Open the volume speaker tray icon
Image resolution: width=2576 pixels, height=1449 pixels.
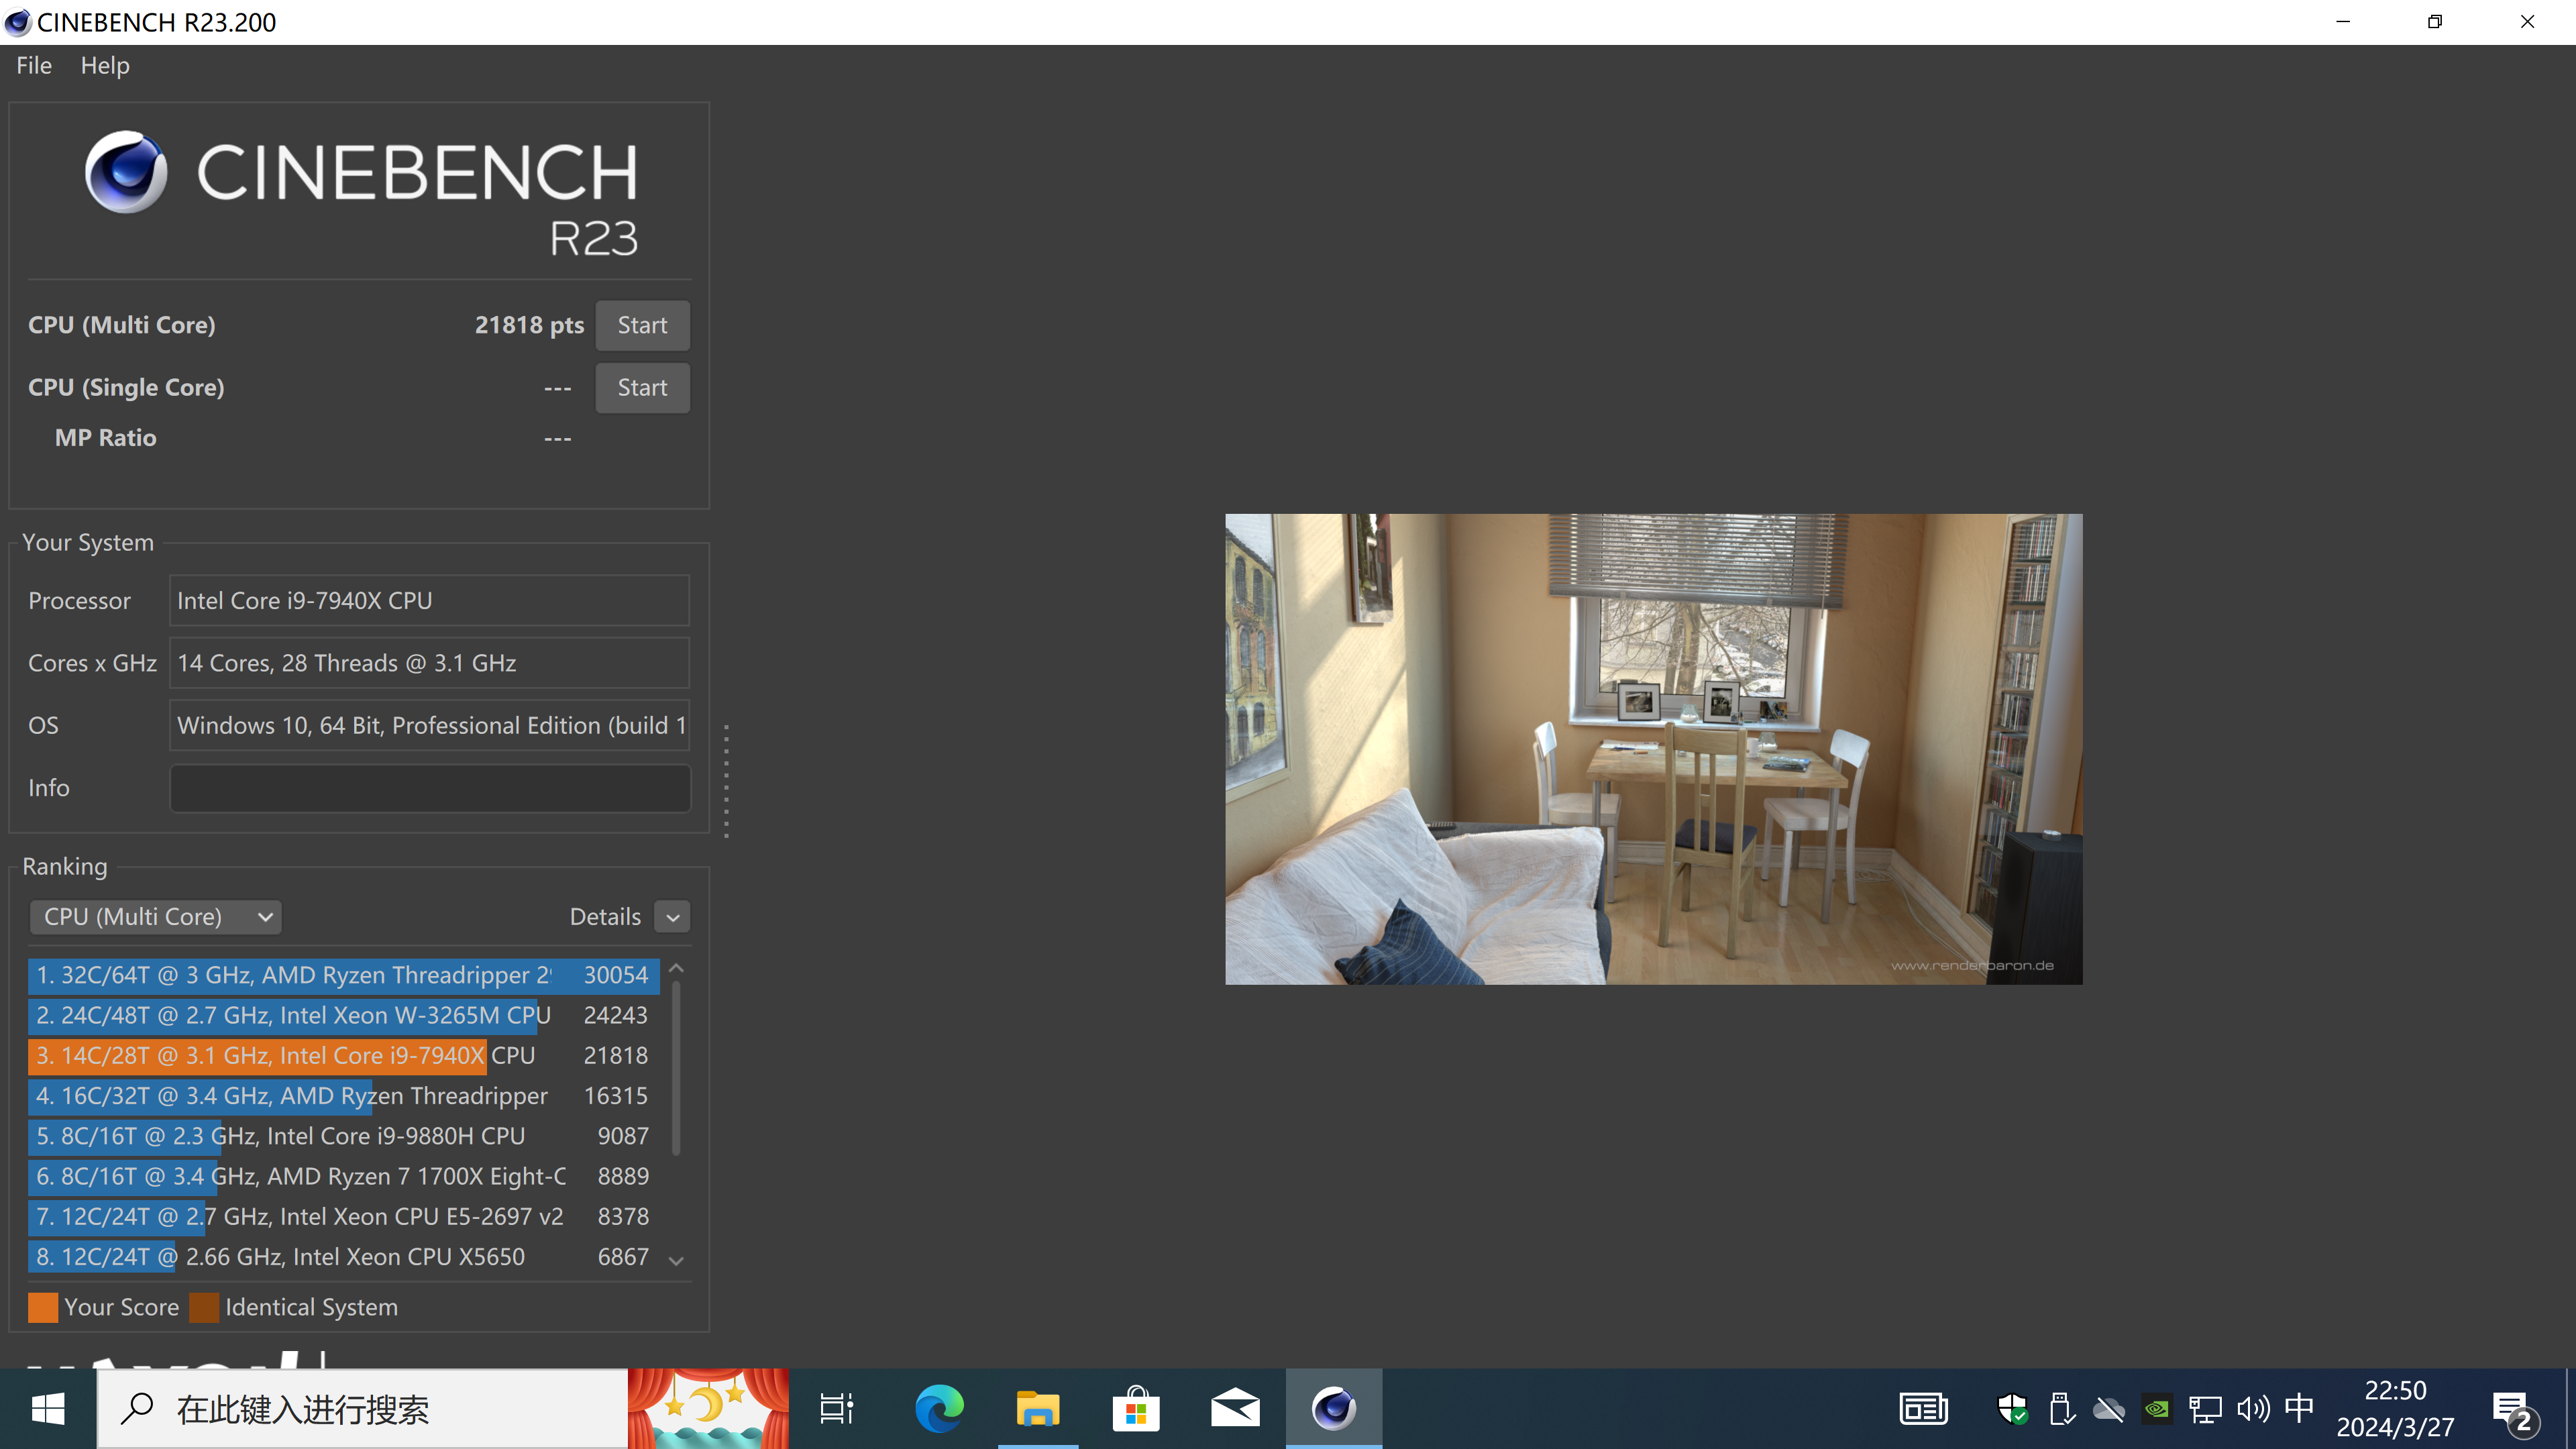pyautogui.click(x=2253, y=1409)
